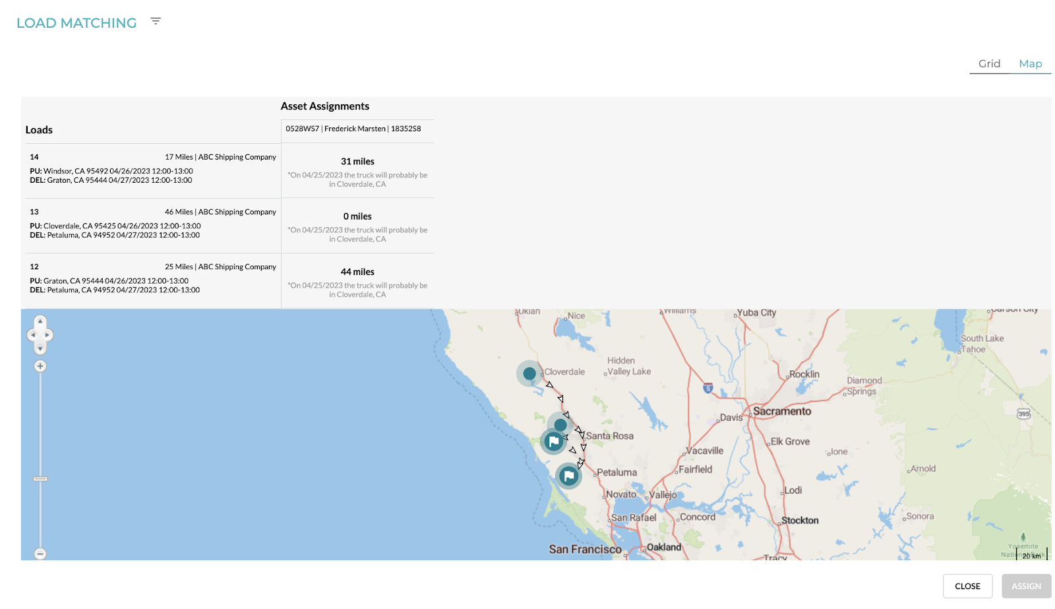Viewport: 1055px width, 609px height.
Task: Select the circular pickup marker above Santa Rosa
Action: [x=560, y=426]
